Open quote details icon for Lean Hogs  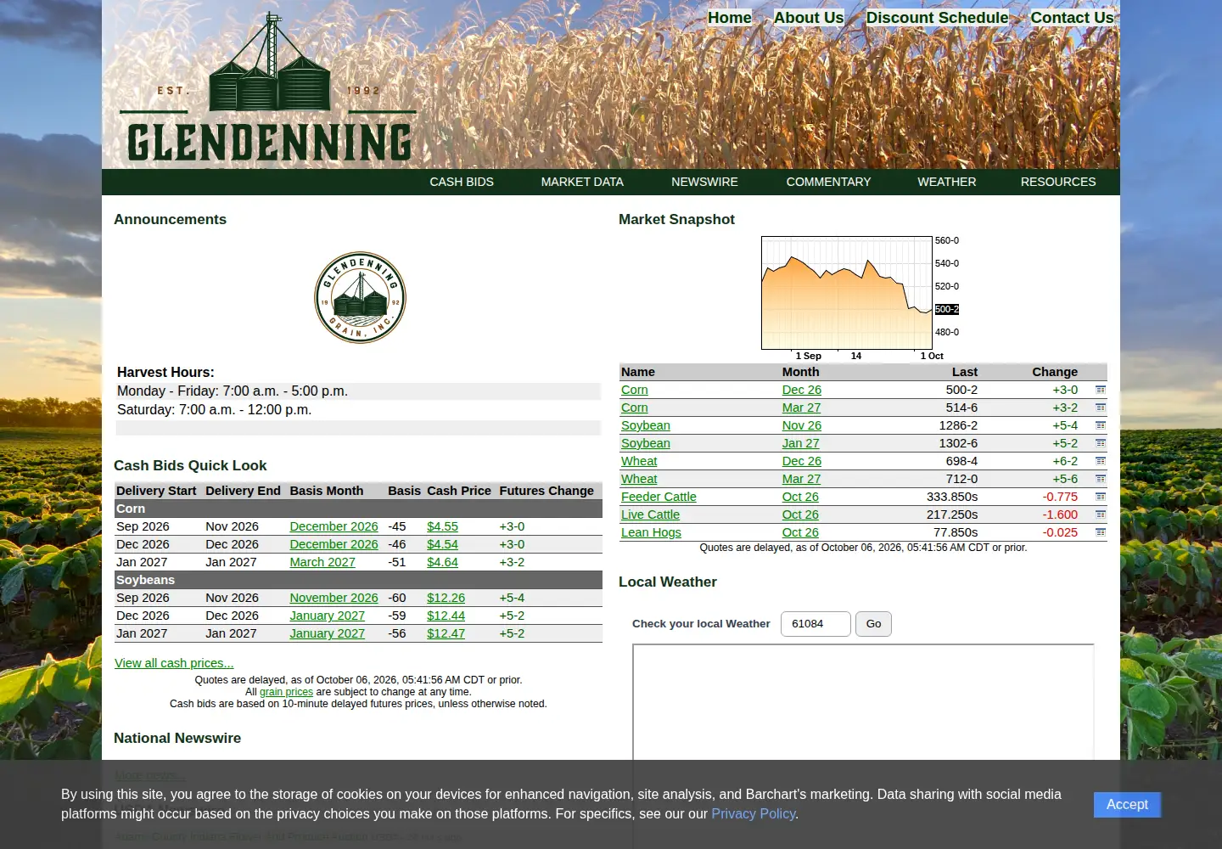pyautogui.click(x=1101, y=532)
